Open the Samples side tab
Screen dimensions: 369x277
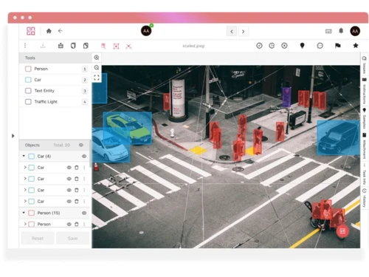click(x=365, y=118)
